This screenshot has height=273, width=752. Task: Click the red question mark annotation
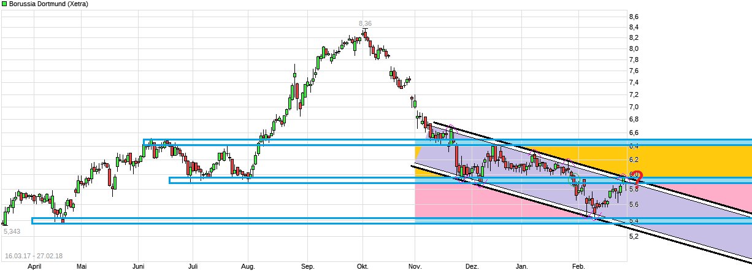[638, 179]
